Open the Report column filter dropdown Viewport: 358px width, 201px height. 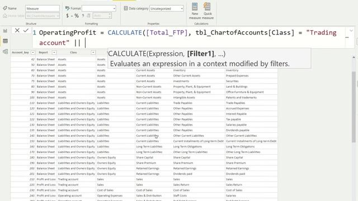click(x=54, y=52)
